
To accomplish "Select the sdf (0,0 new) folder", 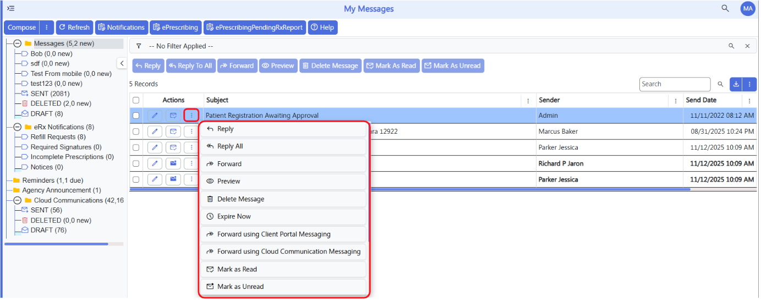I will pos(50,64).
